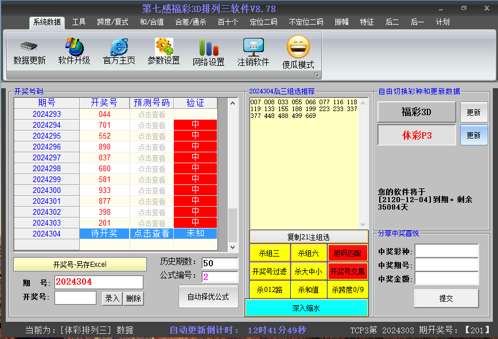
Task: Click the yellow 杀组三 button
Action: 270,253
